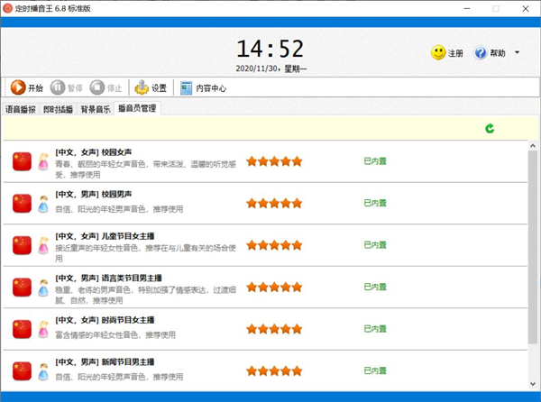Click the description starting 稳重、老练的男声音色
Viewport: 541px width, 402px height.
click(145, 295)
